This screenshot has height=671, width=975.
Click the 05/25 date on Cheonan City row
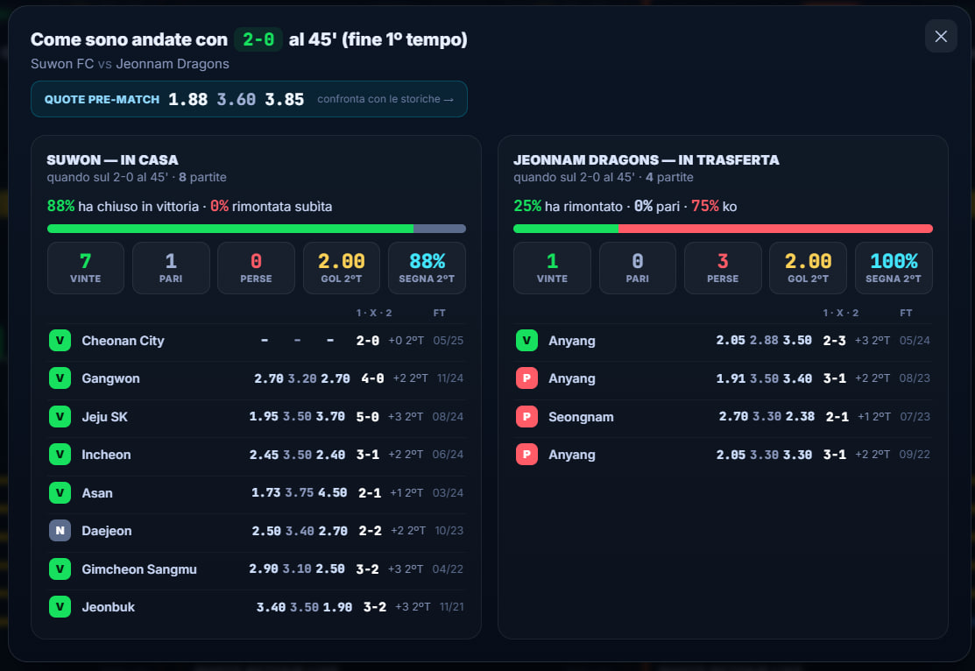coord(449,340)
